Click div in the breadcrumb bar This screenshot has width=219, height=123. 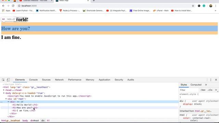coord(43,121)
